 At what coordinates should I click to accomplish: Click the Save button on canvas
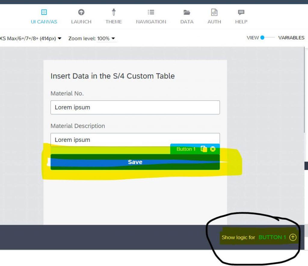(135, 162)
